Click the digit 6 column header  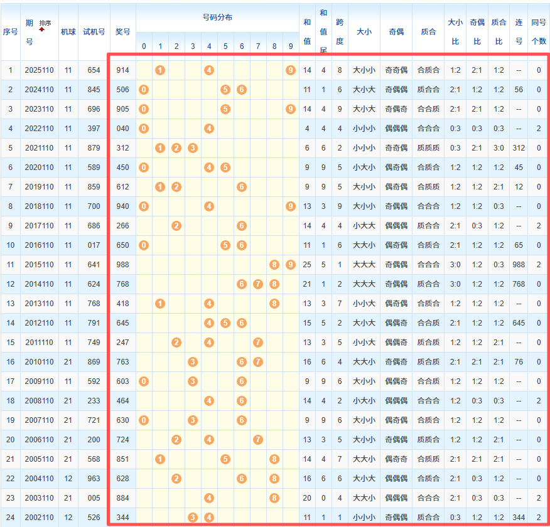click(242, 46)
